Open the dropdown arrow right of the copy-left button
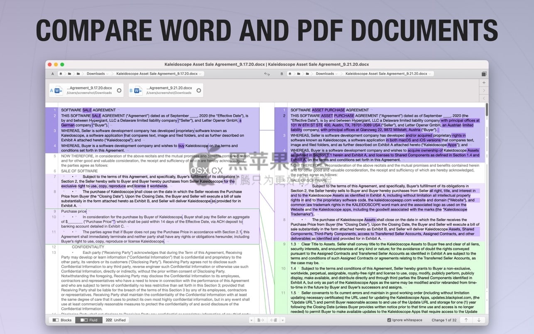 pyautogui.click(x=282, y=320)
